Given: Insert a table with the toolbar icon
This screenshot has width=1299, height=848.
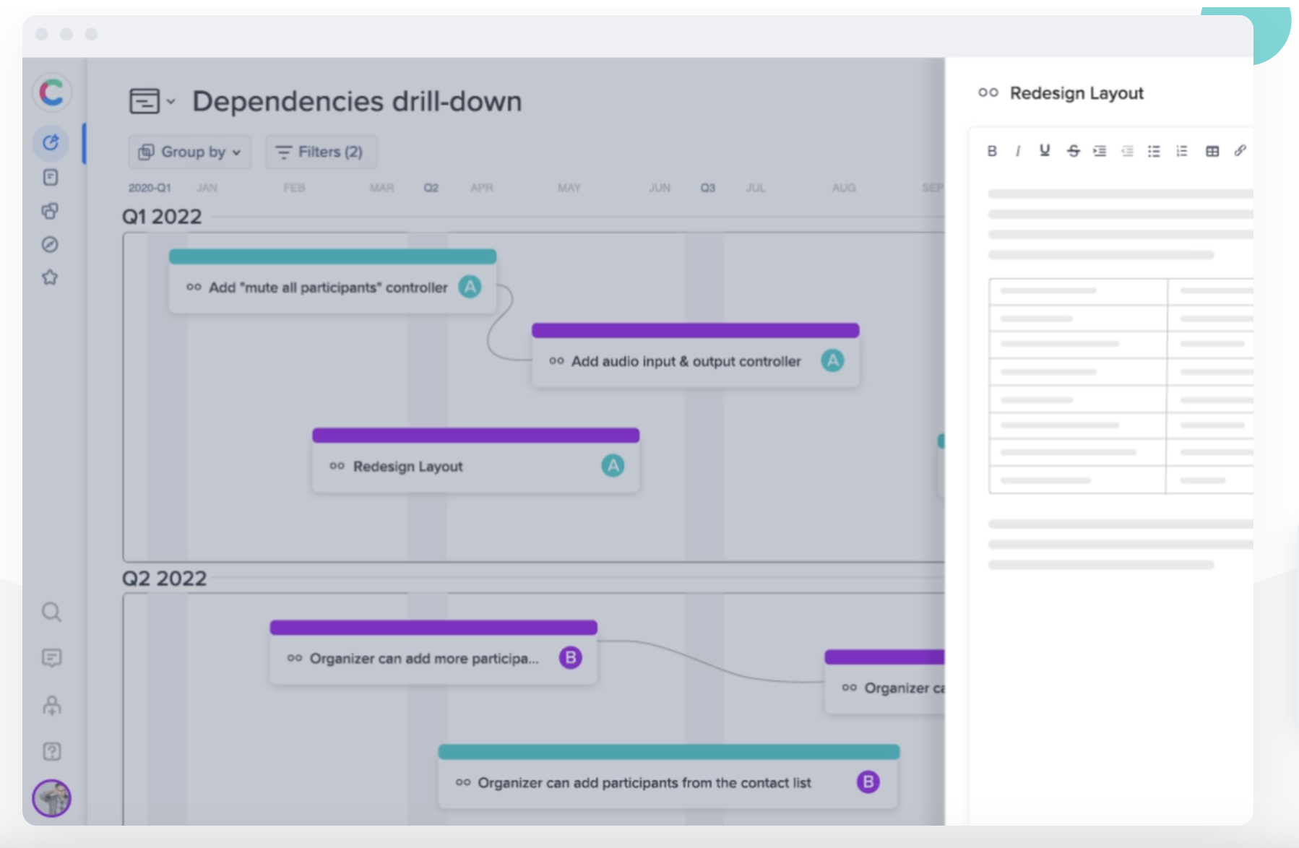Looking at the screenshot, I should pos(1212,151).
